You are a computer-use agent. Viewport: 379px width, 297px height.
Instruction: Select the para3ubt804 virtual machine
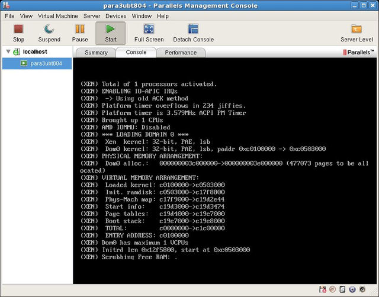37,63
